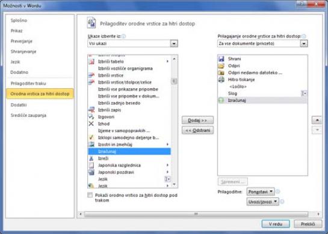
Task: Click the Odpri nedavno datoteko icon
Action: (221, 73)
